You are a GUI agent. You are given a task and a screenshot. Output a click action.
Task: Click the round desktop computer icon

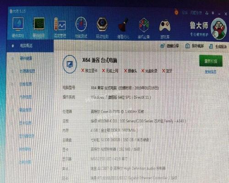pyautogui.click(x=70, y=64)
